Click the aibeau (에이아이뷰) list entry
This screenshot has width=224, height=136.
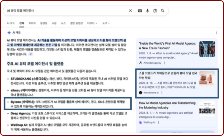68,93
